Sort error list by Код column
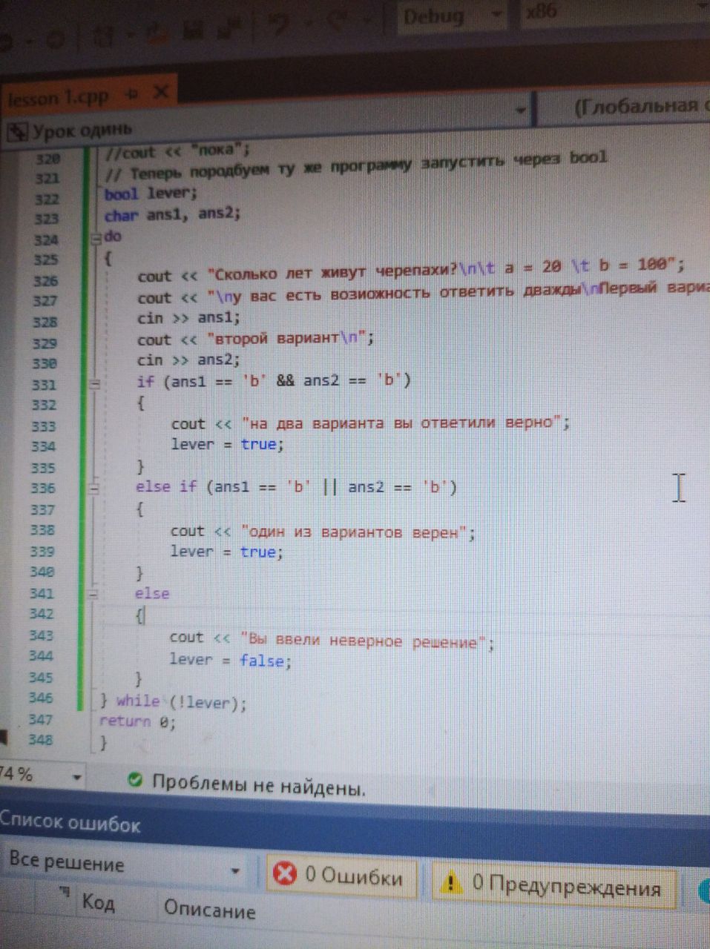Viewport: 710px width, 949px height. 98,902
